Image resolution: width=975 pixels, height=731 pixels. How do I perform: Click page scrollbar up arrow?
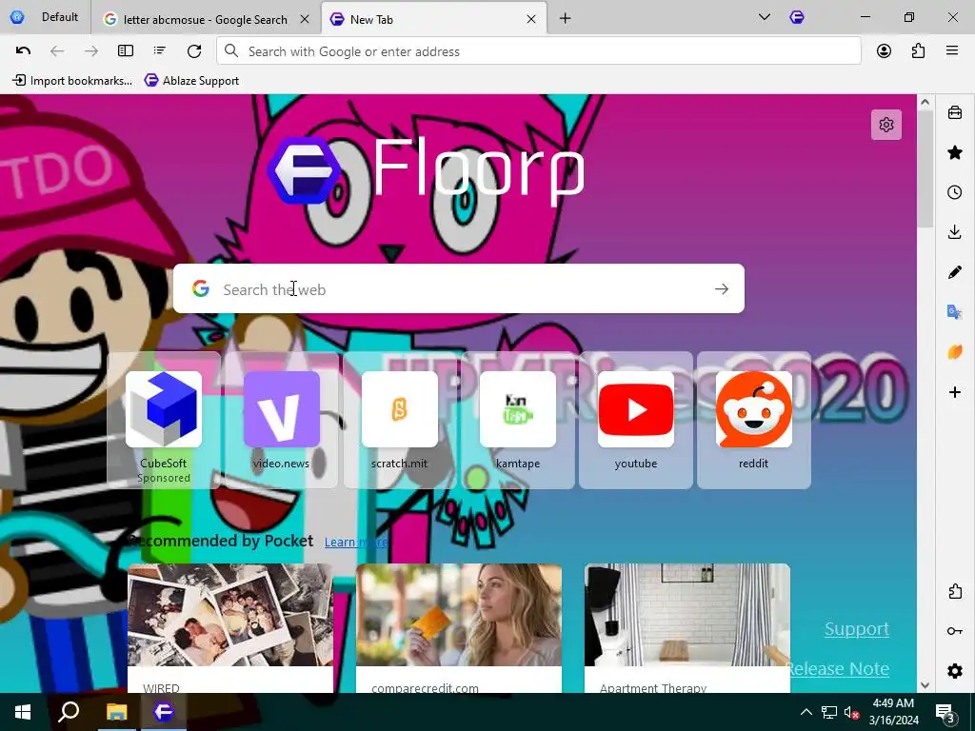coord(925,102)
